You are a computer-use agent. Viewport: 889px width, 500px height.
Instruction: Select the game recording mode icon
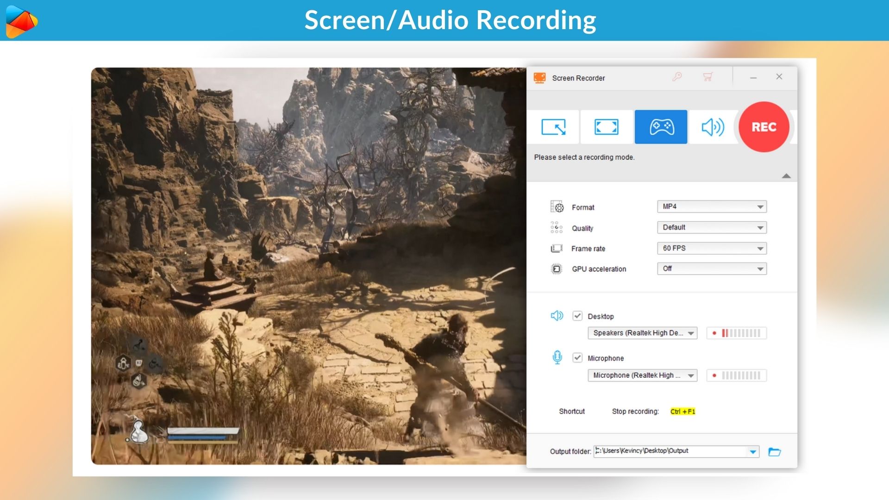661,127
